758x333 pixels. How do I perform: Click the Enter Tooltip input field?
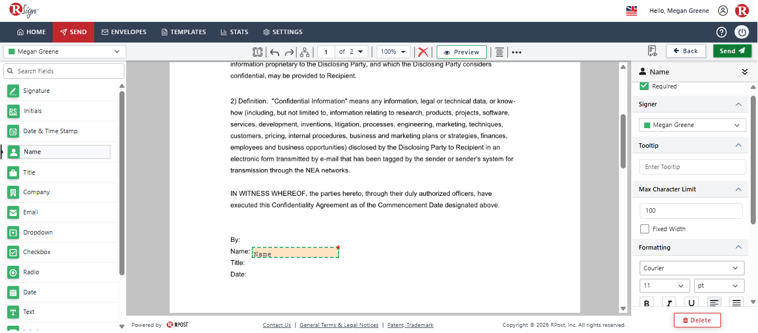click(692, 167)
